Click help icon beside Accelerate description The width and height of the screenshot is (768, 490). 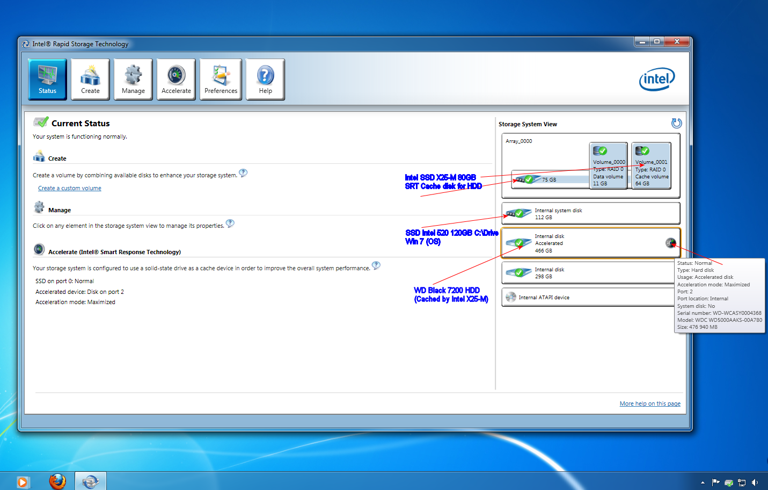376,265
